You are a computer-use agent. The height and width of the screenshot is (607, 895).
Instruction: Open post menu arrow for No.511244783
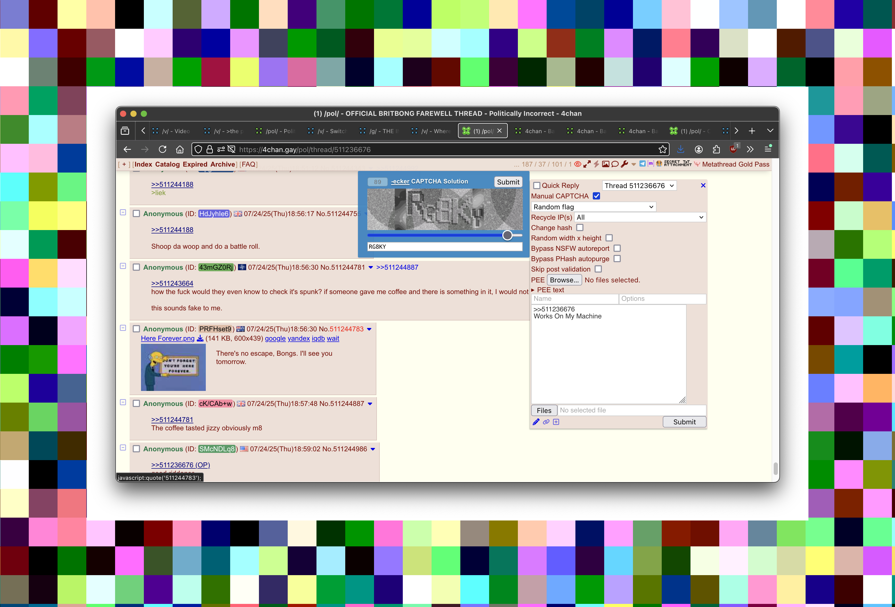click(x=369, y=329)
